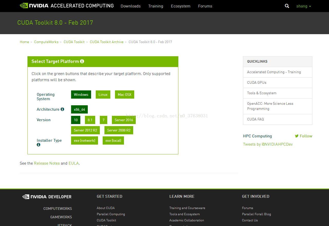Open CUDA Toolkit footer link
The image size is (329, 226).
click(106, 220)
